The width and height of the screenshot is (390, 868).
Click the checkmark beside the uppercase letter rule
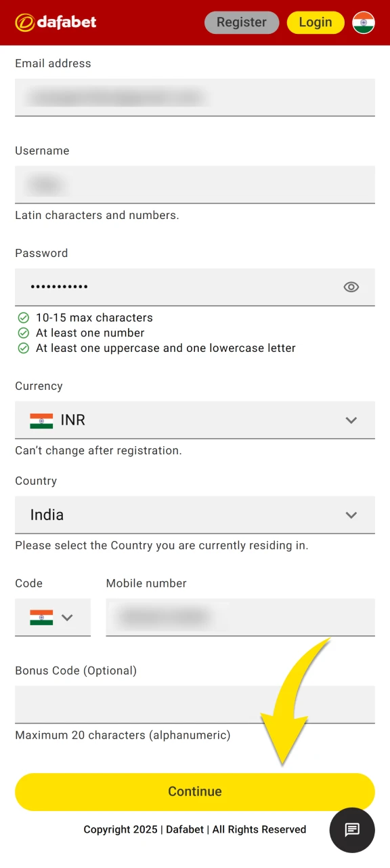click(x=24, y=348)
